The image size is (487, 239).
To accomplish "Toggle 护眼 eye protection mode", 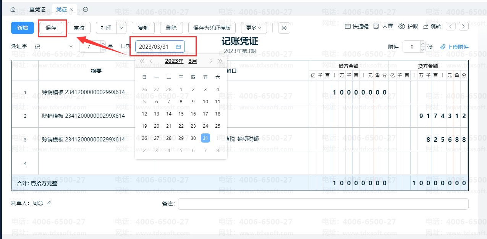I will click(x=408, y=26).
